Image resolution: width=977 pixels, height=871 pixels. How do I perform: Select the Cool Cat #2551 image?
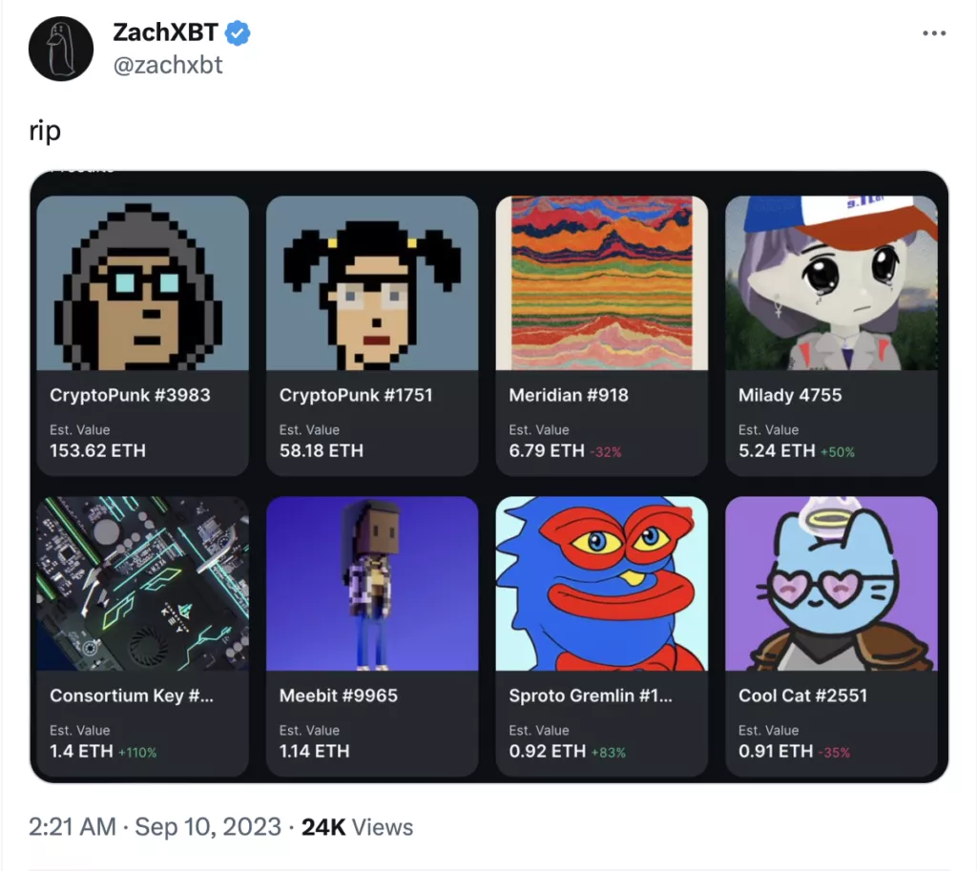coord(831,584)
